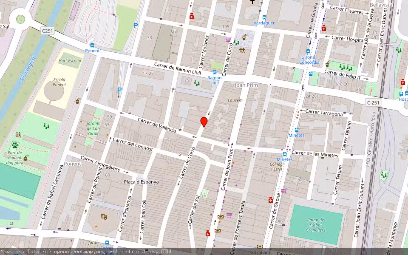Screen dimensions: 408x255
Task: Click the supermarket cart icon near Carrer del Sol
Action: [x=229, y=215]
